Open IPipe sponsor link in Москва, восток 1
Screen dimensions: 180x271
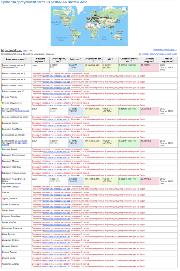click(x=16, y=67)
